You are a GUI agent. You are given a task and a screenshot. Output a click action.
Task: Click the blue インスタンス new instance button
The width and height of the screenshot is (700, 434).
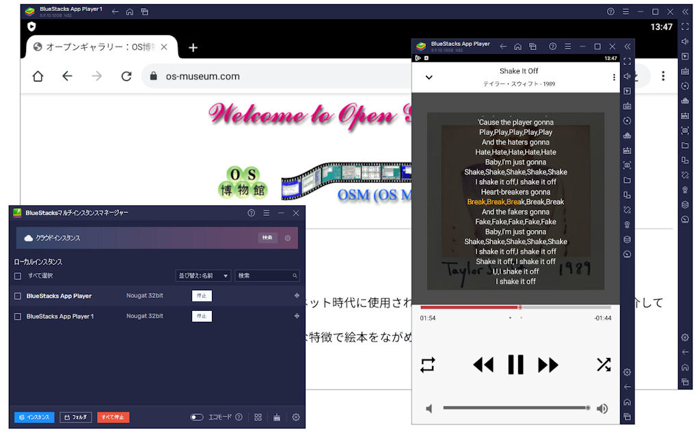pyautogui.click(x=34, y=417)
